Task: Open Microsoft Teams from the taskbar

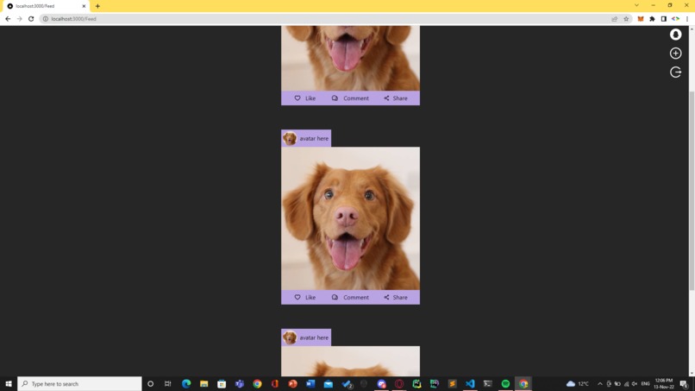Action: click(240, 383)
